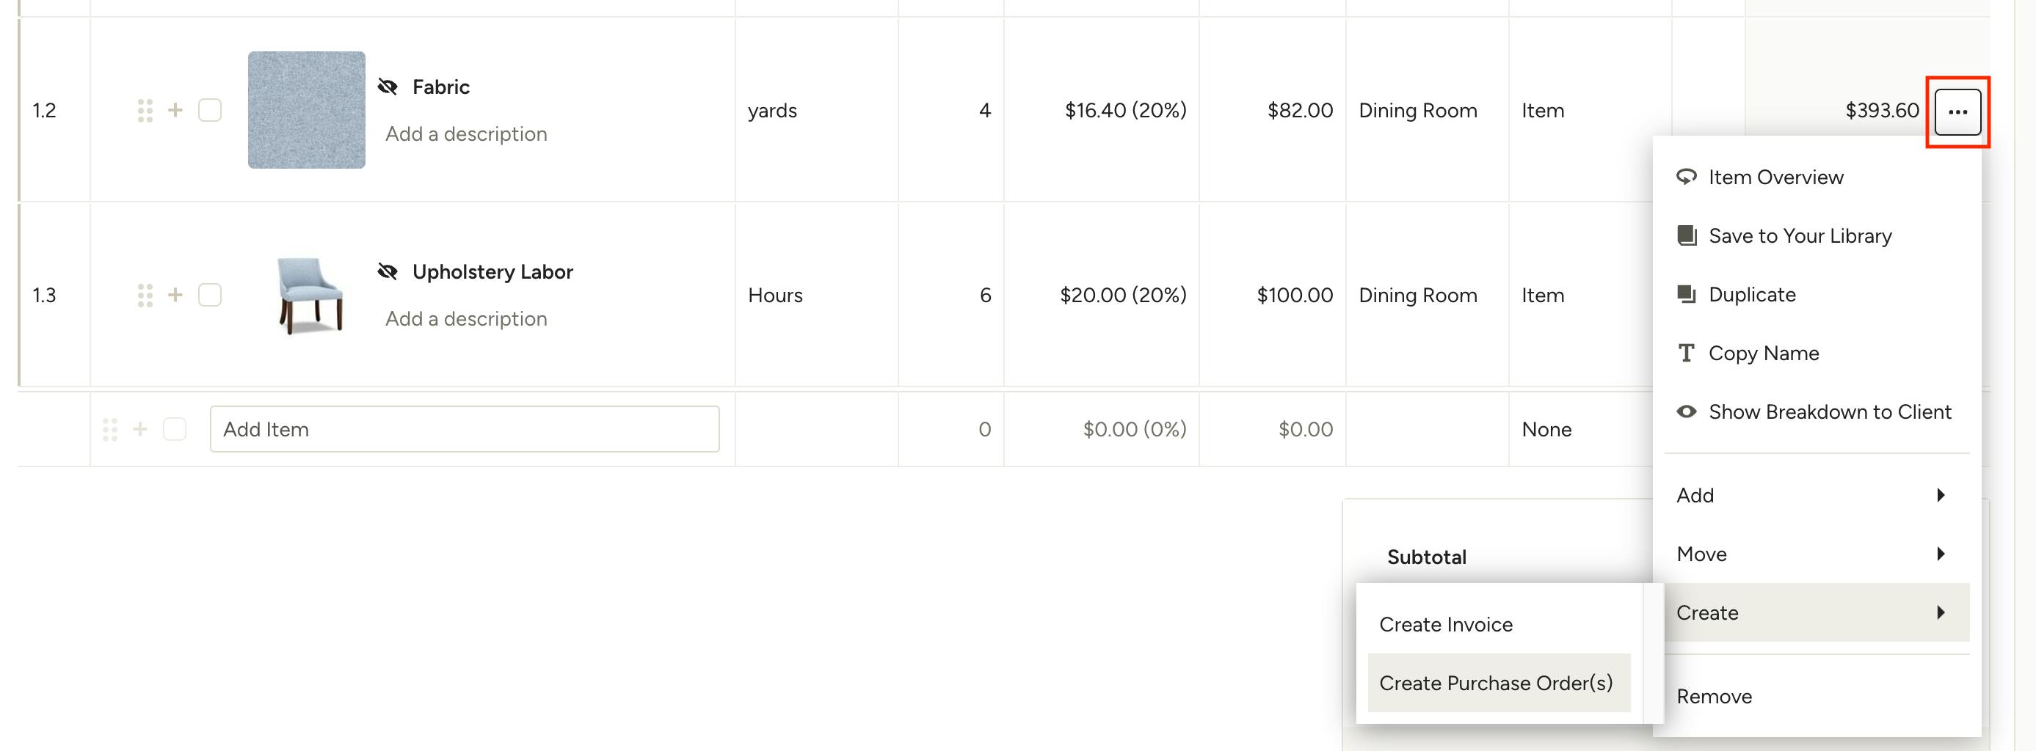Toggle the hidden-eye icon beside Fabric
The width and height of the screenshot is (2036, 751).
388,87
